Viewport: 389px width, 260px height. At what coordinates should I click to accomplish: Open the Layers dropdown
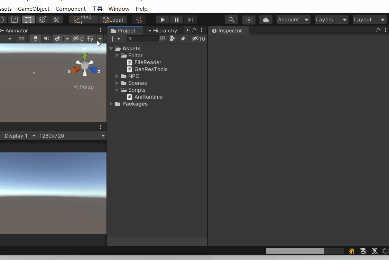332,20
